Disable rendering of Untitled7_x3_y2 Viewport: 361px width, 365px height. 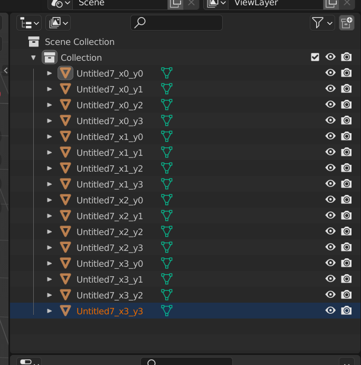[346, 294]
